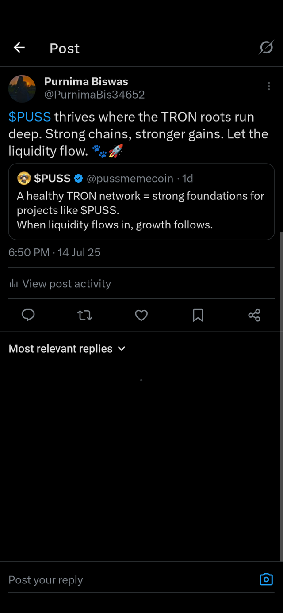
Task: Bookmark this post
Action: pos(198,315)
